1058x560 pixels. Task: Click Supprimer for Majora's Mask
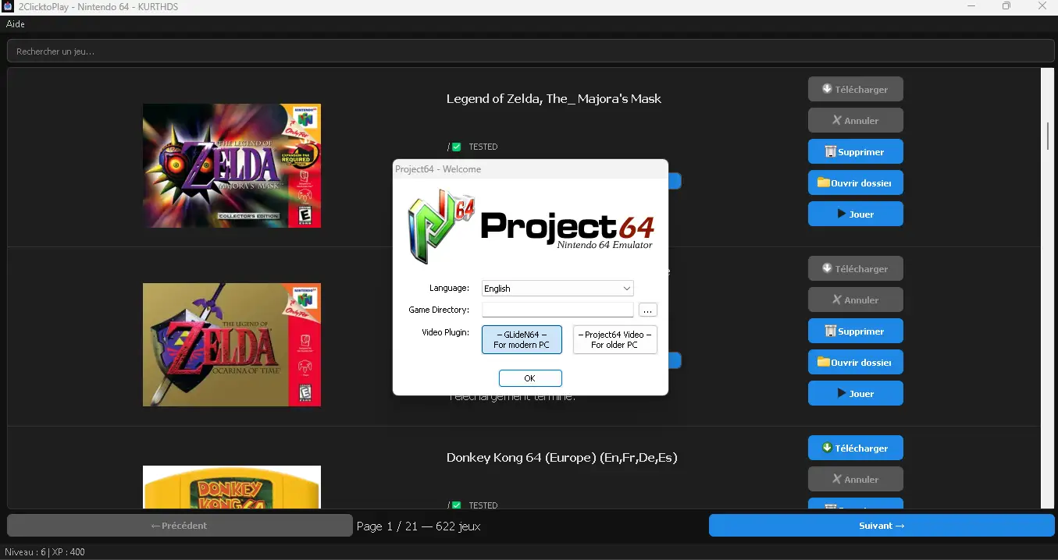coord(855,151)
